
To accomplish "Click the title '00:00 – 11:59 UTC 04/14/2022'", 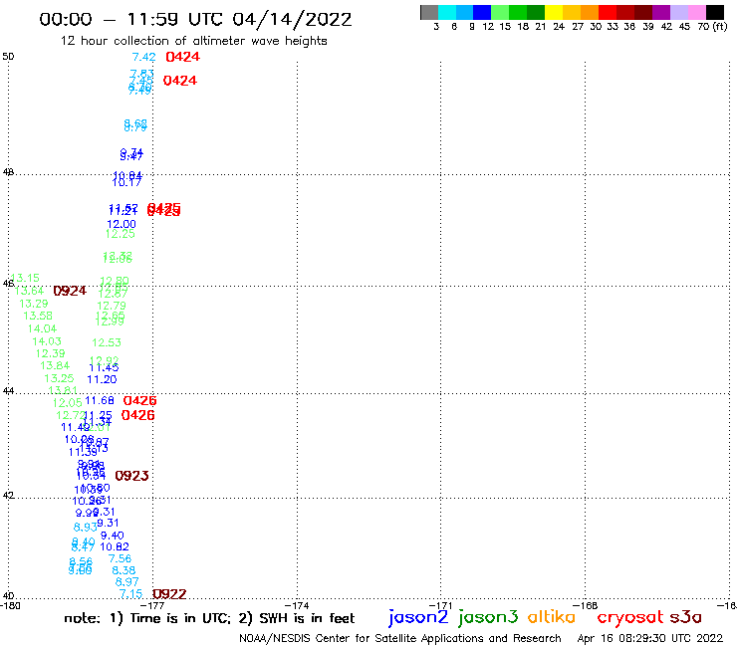I will click(195, 20).
